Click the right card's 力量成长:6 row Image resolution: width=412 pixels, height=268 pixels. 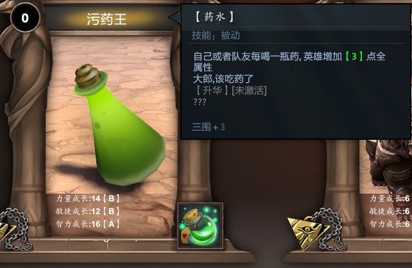click(x=390, y=199)
